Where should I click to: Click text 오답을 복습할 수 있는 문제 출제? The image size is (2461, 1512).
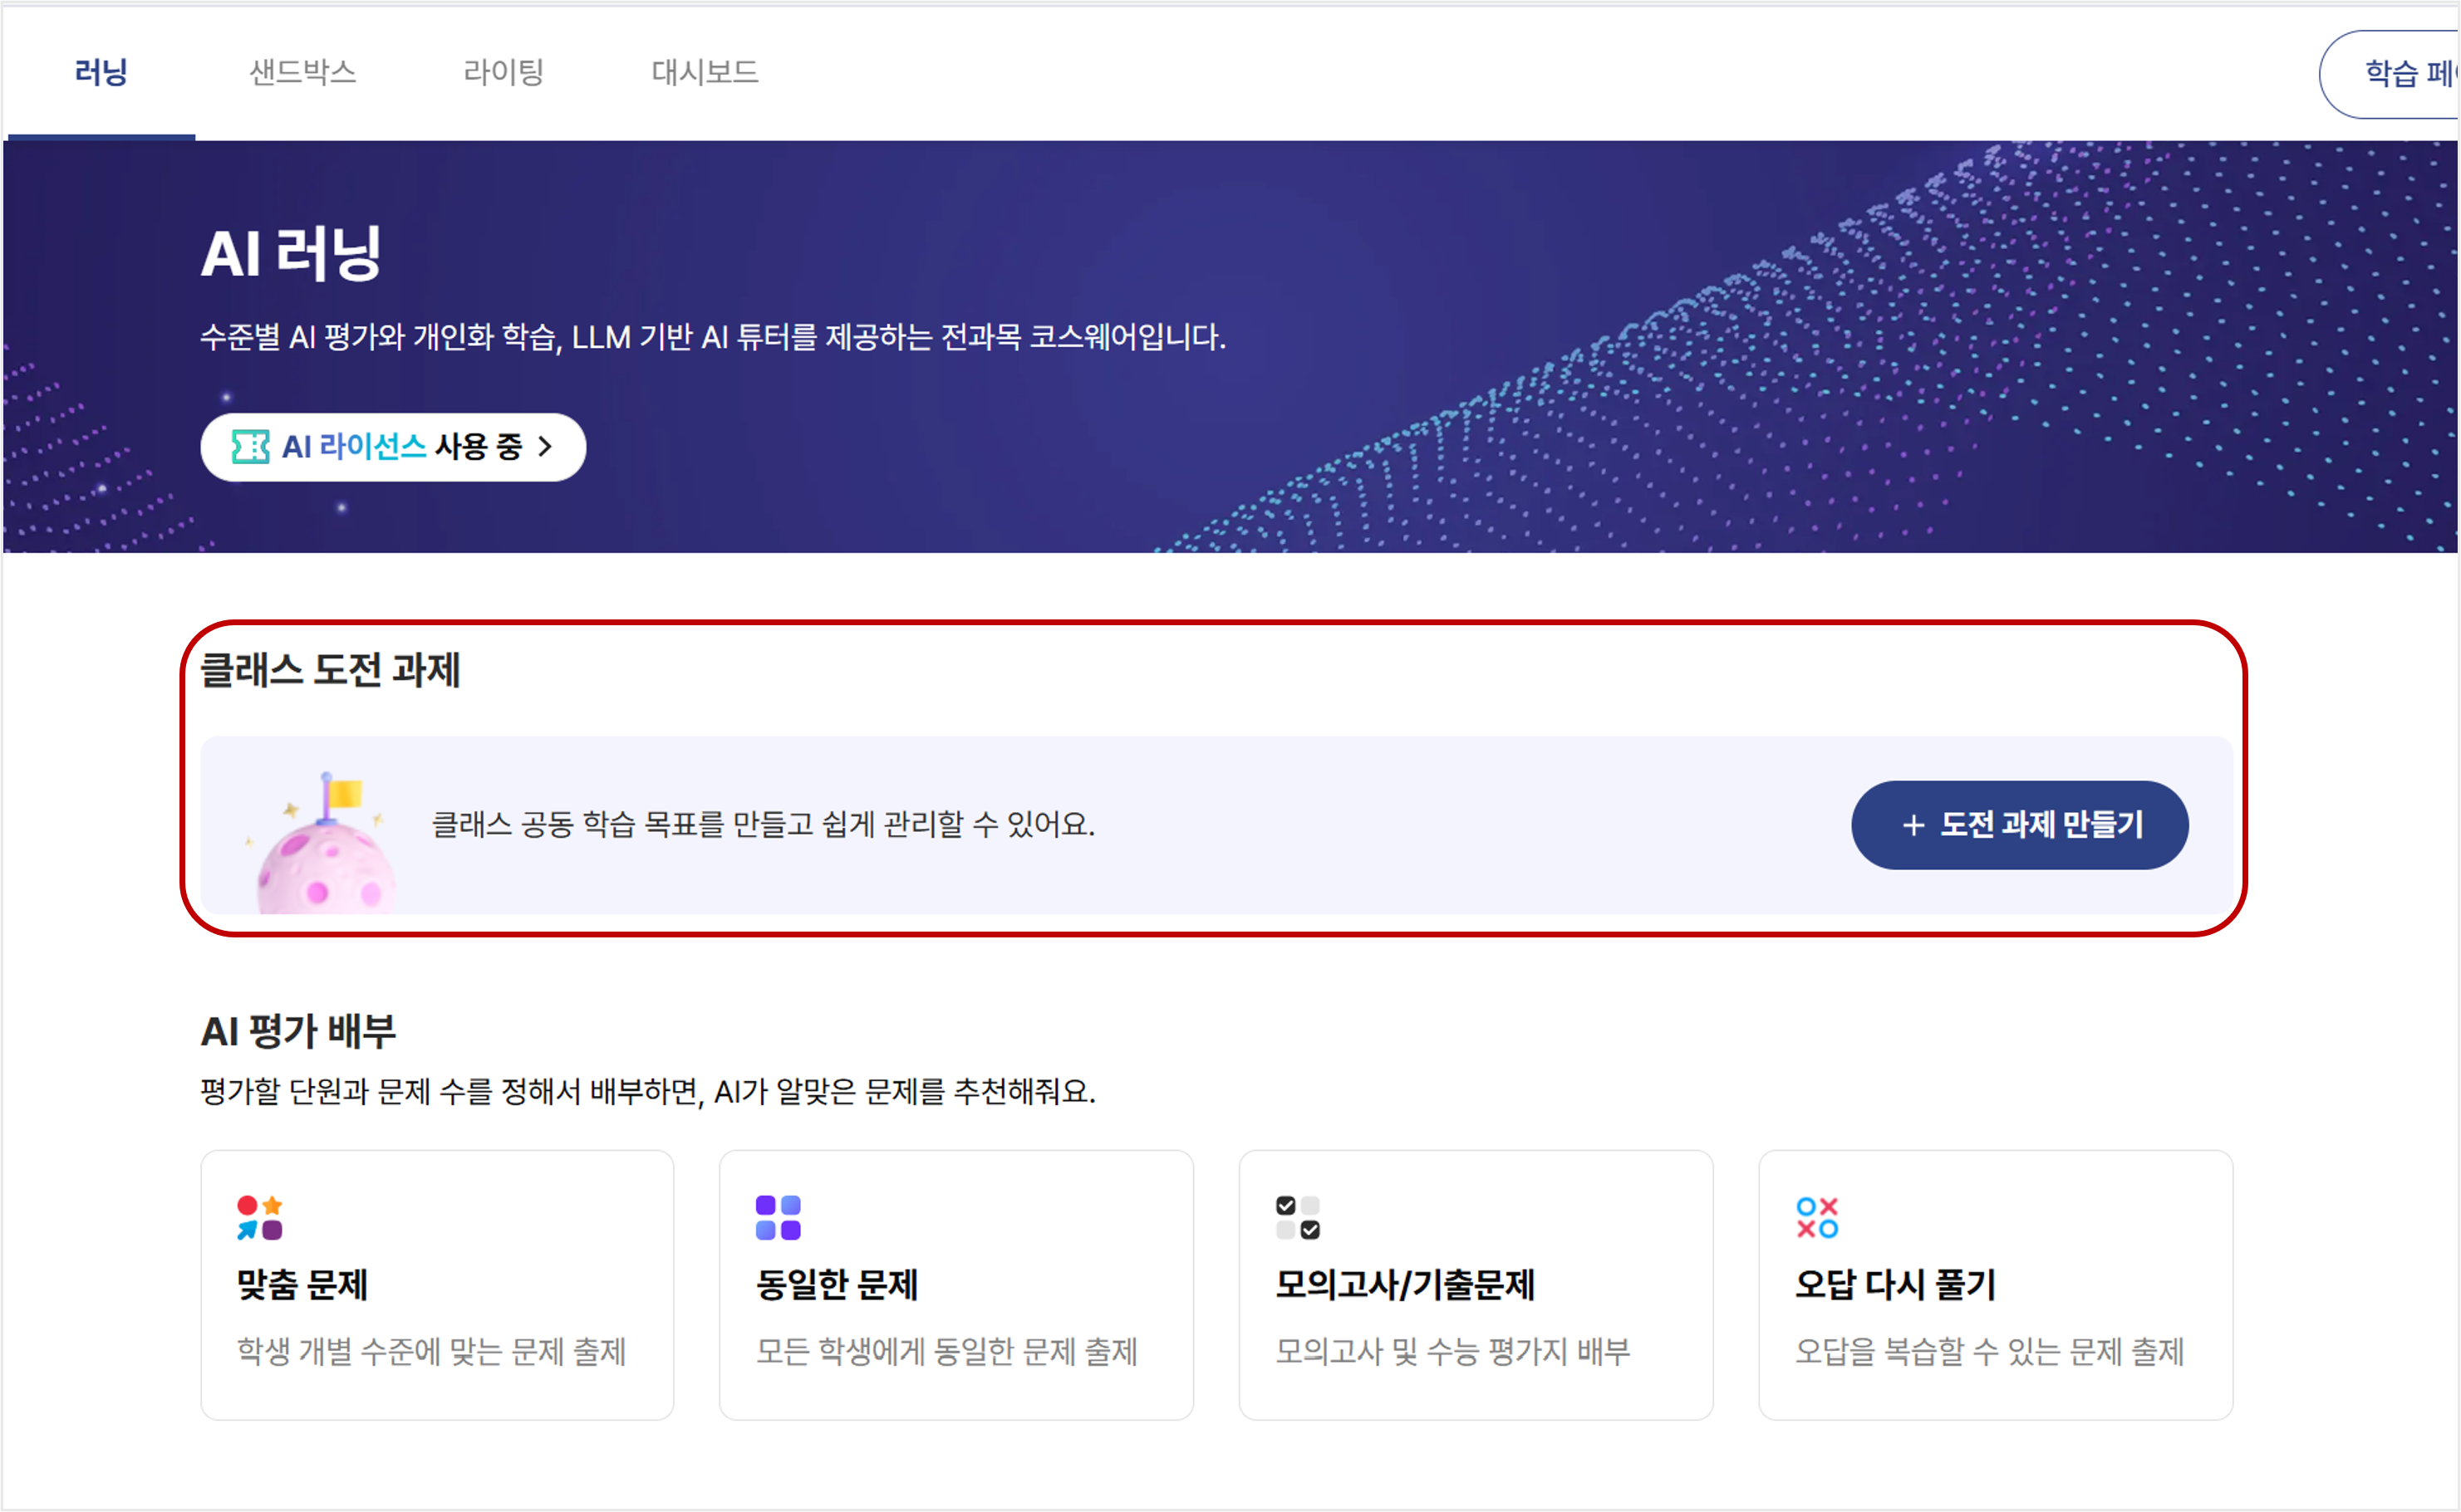pos(1990,1352)
